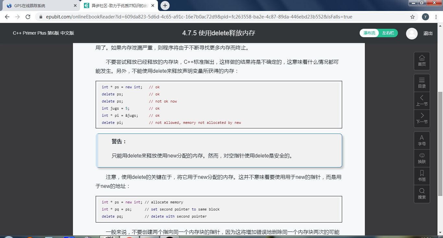Open the 目录 table of contents icon
The width and height of the screenshot is (443, 238).
(x=422, y=82)
